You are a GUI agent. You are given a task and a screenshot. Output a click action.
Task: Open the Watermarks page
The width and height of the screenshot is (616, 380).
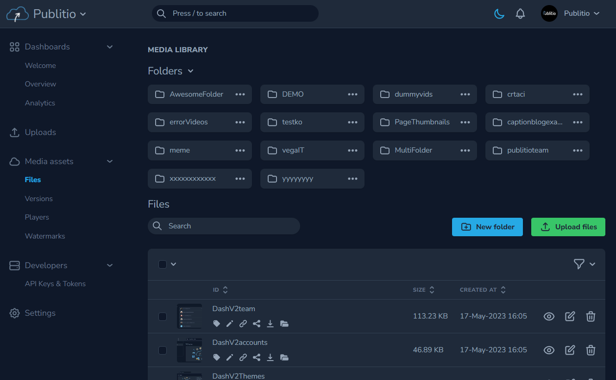pyautogui.click(x=45, y=236)
